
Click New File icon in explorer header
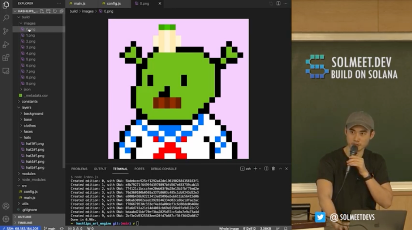pyautogui.click(x=42, y=11)
